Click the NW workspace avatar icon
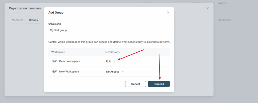The image size is (258, 103). pyautogui.click(x=54, y=72)
